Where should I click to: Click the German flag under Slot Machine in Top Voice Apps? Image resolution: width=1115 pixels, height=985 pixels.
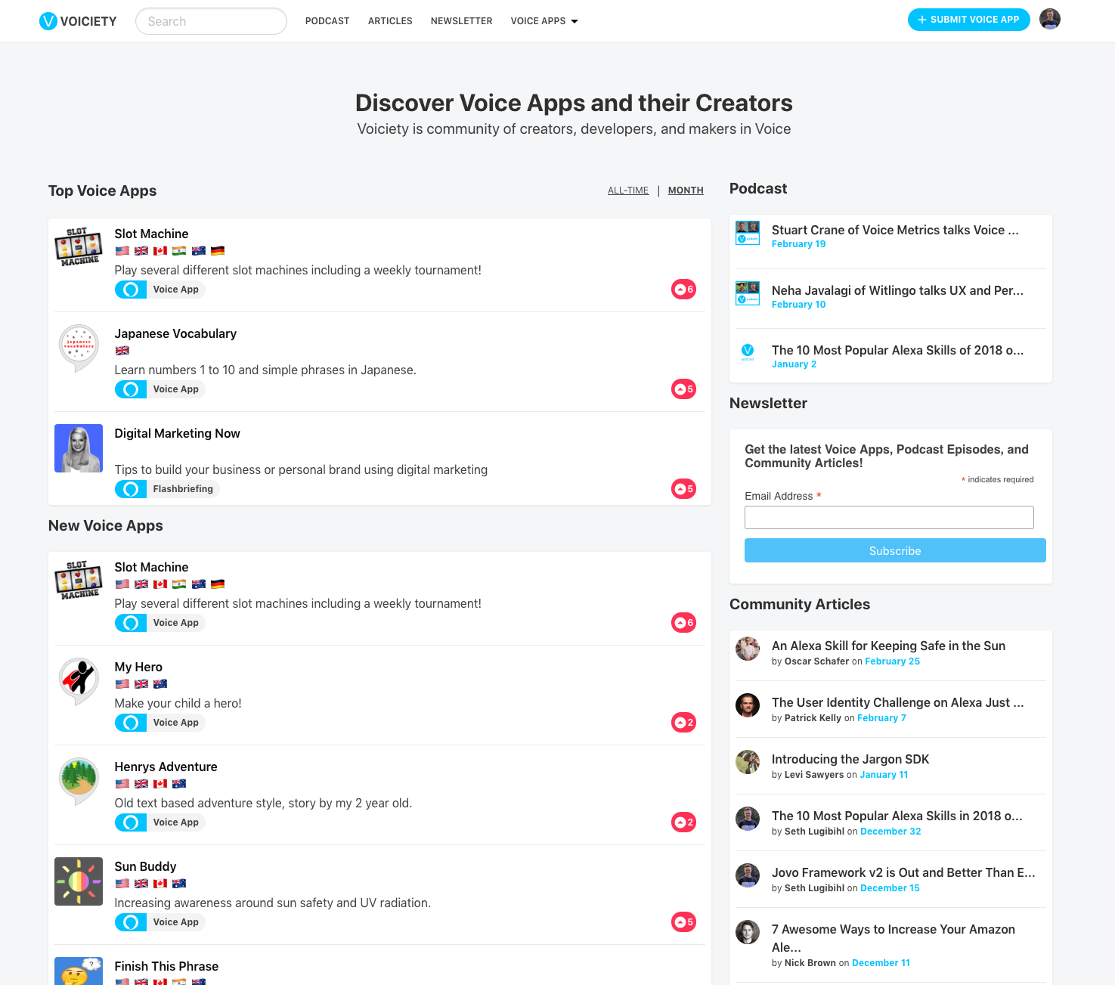point(218,251)
